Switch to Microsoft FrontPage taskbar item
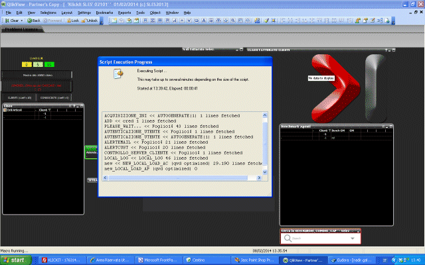Screen dimensions: 425x265 [157, 260]
